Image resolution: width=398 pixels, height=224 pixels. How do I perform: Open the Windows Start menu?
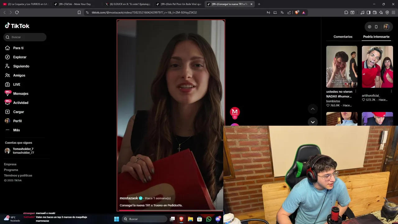(117, 219)
